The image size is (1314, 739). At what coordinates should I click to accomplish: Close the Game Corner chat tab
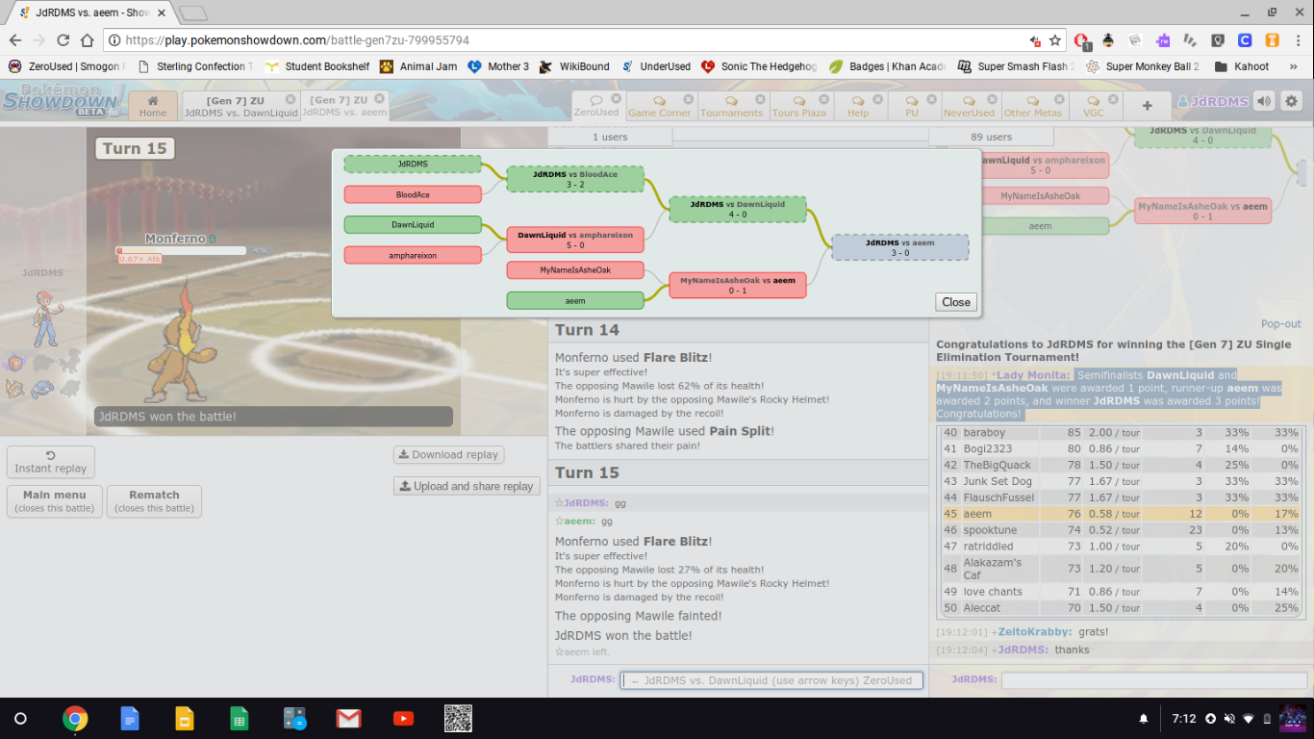(688, 99)
